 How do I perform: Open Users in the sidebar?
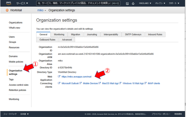[x=12, y=37]
